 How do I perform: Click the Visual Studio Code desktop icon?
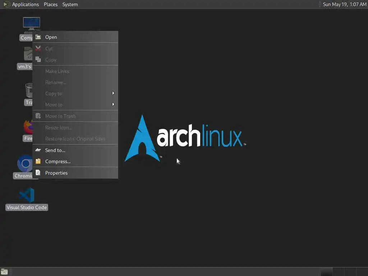point(27,195)
